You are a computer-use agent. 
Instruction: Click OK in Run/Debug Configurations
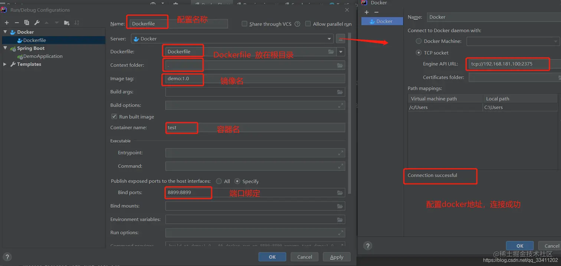pyautogui.click(x=272, y=257)
